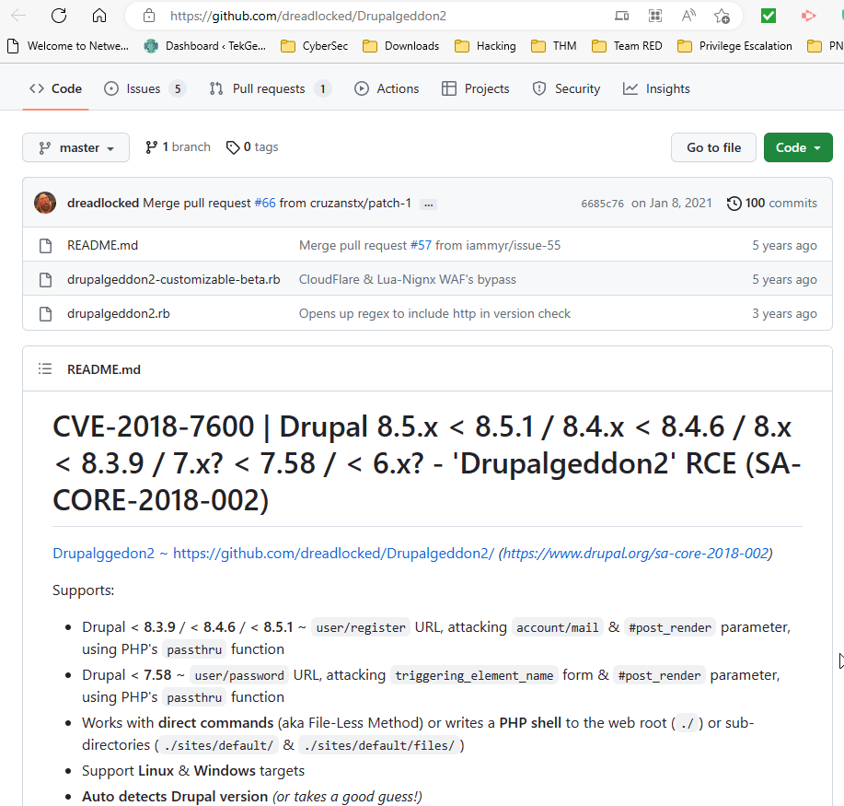This screenshot has width=844, height=806.
Task: Expand the commit message ellipsis
Action: (428, 204)
